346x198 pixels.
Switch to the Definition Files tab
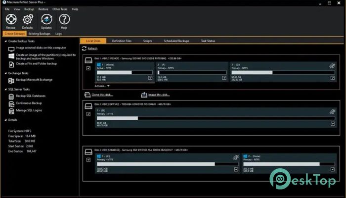pos(122,41)
